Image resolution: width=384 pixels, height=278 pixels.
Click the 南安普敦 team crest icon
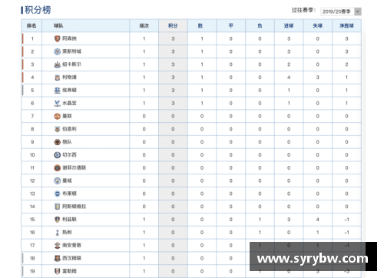(58, 245)
